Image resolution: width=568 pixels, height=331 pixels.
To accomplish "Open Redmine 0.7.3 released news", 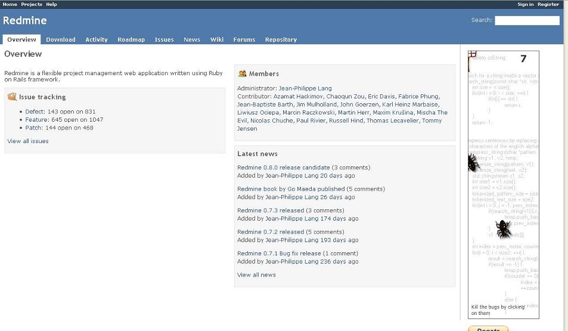I will pos(271,211).
